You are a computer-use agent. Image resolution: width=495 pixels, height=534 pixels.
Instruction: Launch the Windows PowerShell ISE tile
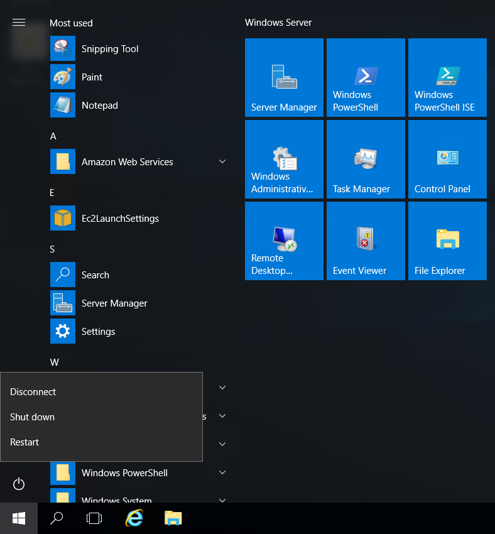click(x=447, y=77)
